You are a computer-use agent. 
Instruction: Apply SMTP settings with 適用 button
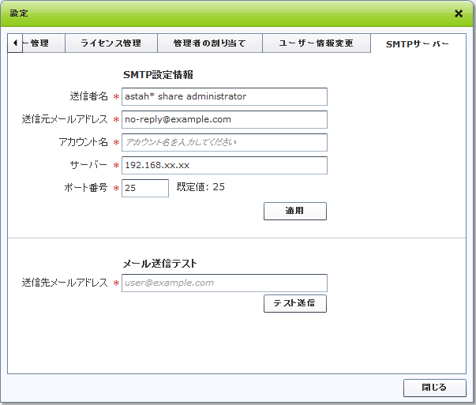coord(295,211)
